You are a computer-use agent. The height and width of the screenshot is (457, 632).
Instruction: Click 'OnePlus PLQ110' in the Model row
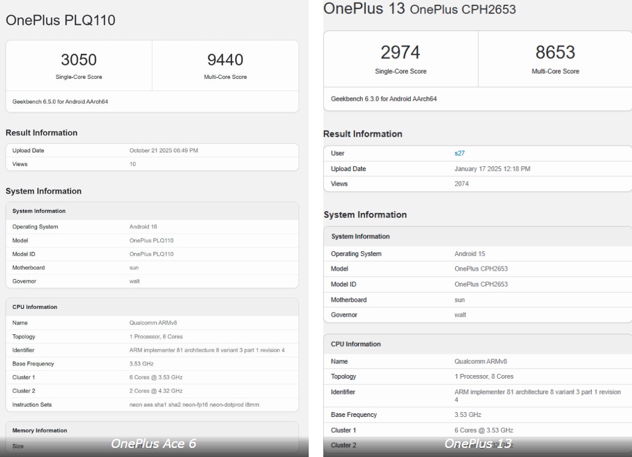pos(151,240)
